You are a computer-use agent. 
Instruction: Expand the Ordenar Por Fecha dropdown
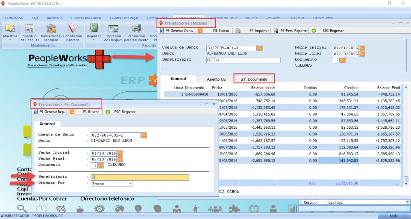click(x=130, y=184)
